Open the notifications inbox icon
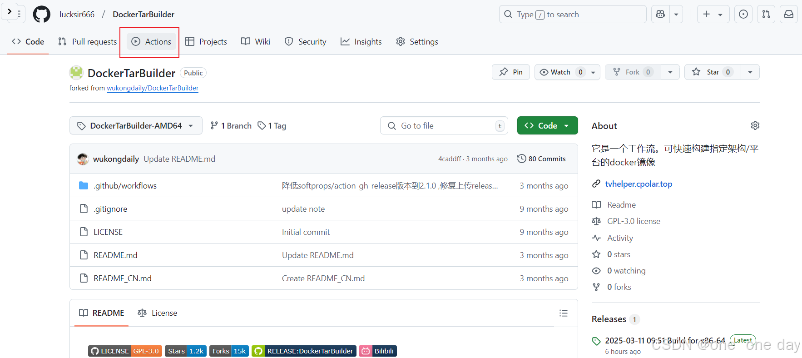The width and height of the screenshot is (802, 358). (x=789, y=15)
